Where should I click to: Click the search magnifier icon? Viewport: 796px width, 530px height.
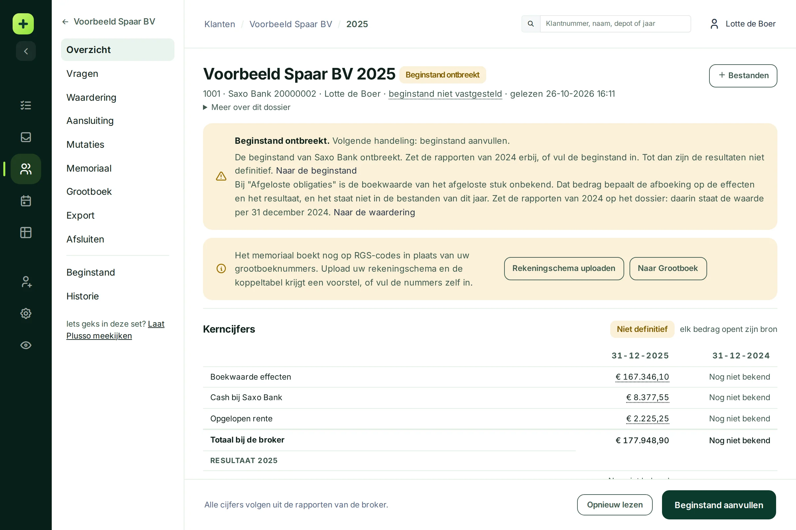pyautogui.click(x=531, y=24)
